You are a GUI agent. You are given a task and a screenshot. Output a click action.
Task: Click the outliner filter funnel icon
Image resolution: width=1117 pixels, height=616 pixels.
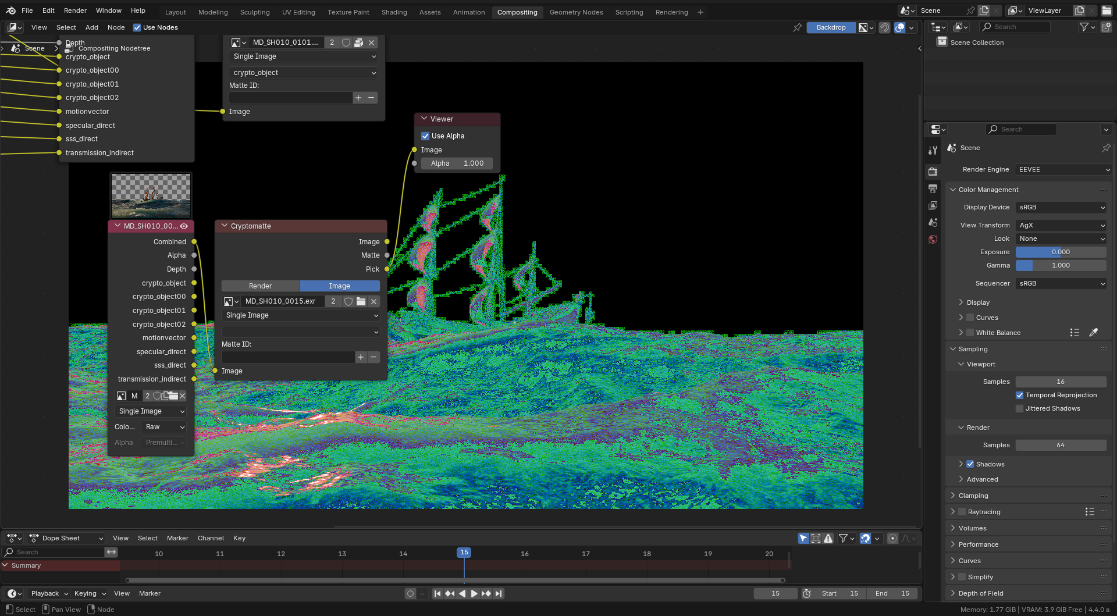[1084, 27]
